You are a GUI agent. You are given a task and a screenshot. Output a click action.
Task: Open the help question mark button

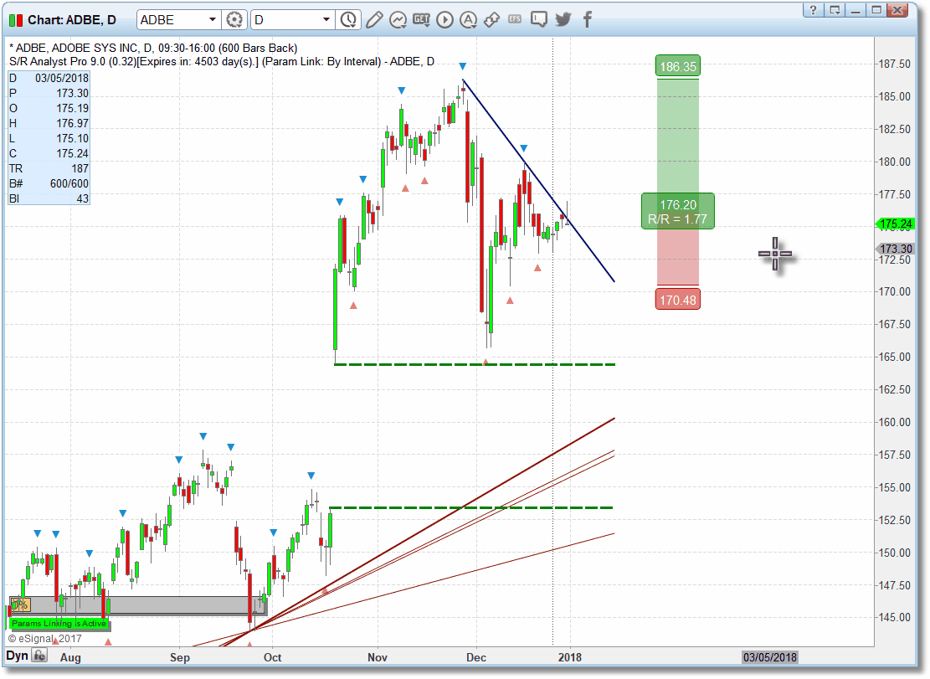pyautogui.click(x=813, y=10)
